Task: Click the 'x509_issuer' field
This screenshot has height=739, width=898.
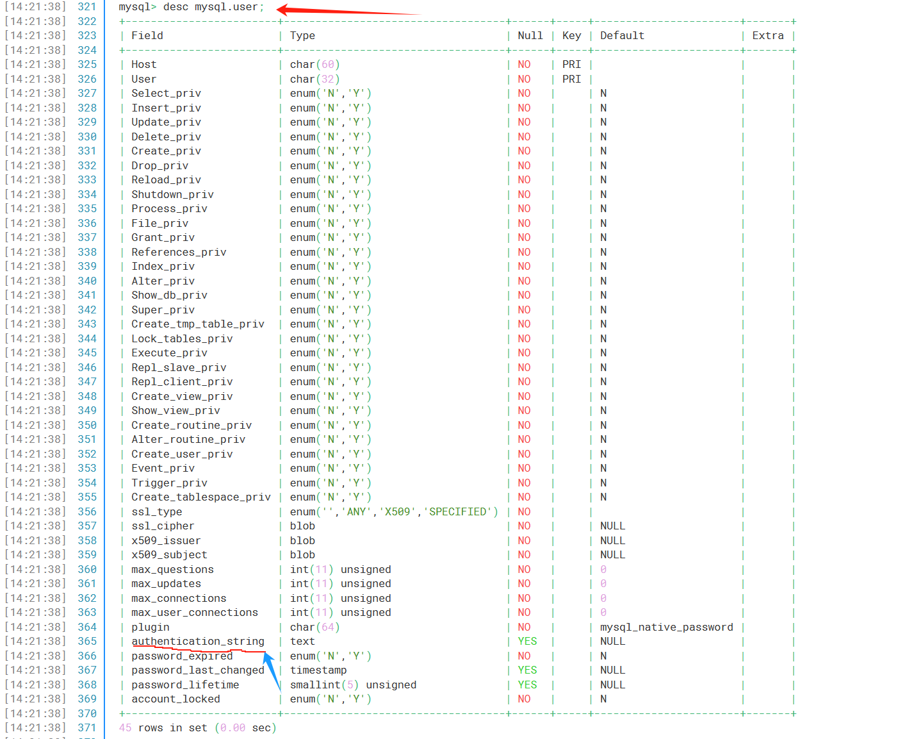Action: coord(167,541)
